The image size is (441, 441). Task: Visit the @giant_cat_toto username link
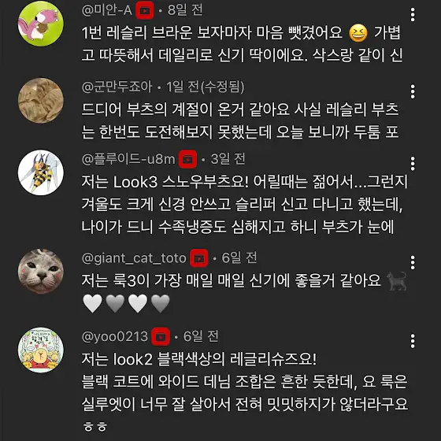(x=134, y=258)
